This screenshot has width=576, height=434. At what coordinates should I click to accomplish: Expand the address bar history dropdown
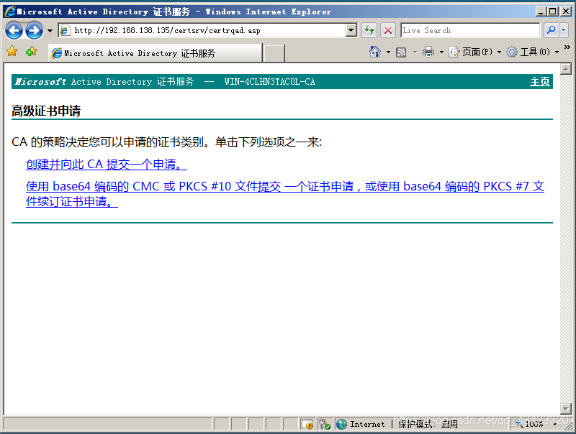coord(351,30)
